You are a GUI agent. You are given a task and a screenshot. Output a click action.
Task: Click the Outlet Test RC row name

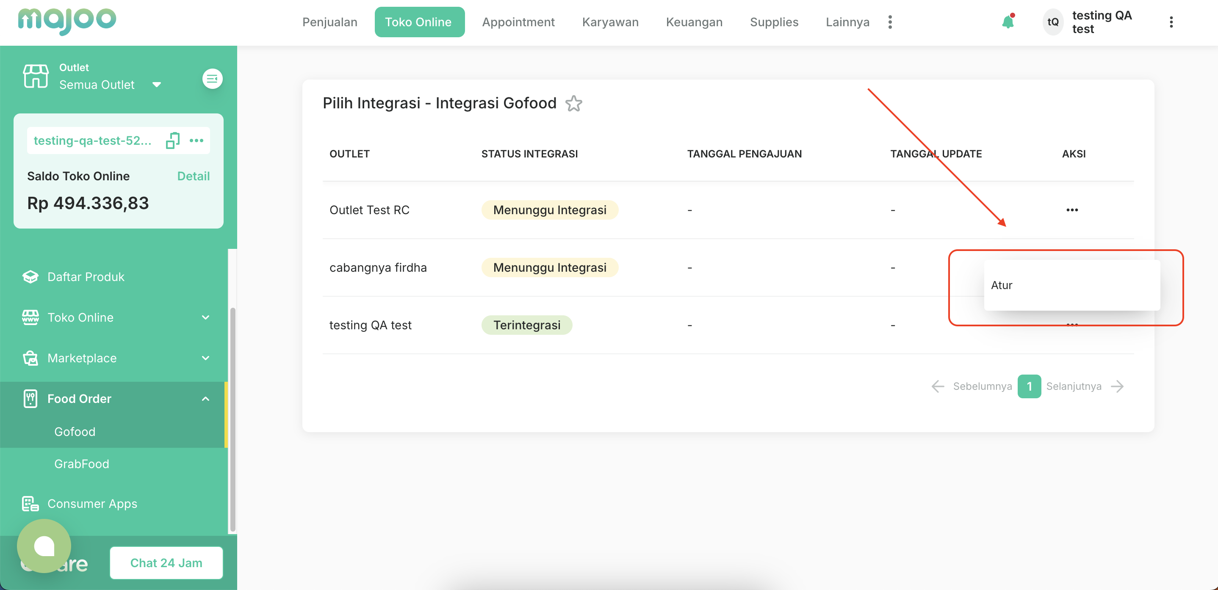(369, 210)
